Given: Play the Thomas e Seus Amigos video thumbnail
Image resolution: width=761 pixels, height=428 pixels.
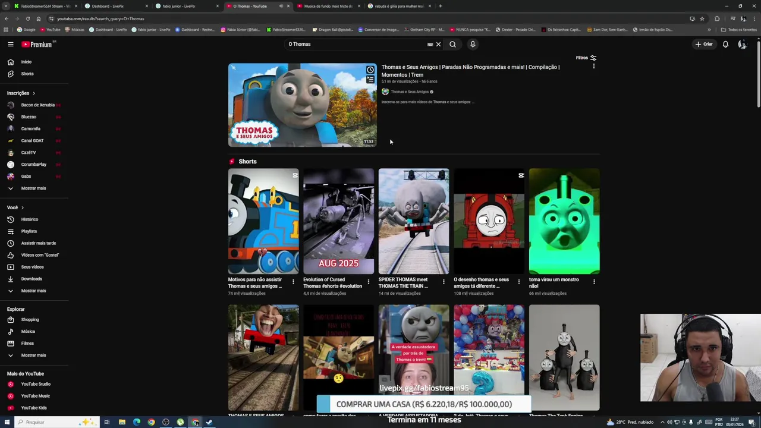Looking at the screenshot, I should point(302,105).
